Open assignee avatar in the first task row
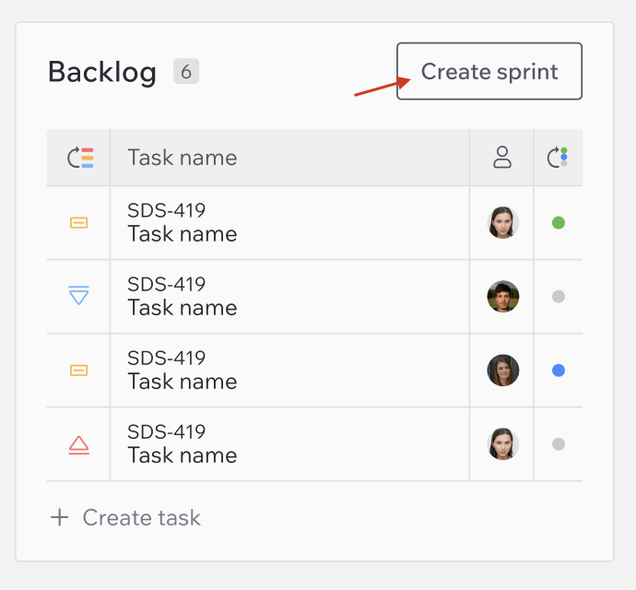The height and width of the screenshot is (590, 636). tap(503, 223)
